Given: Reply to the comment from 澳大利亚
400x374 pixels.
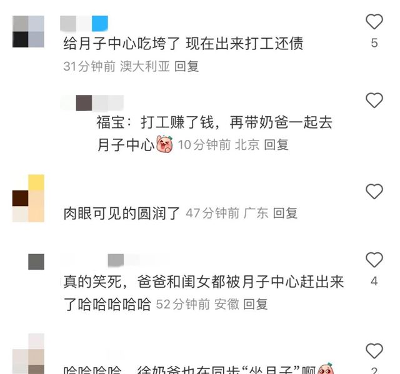Looking at the screenshot, I should point(186,66).
